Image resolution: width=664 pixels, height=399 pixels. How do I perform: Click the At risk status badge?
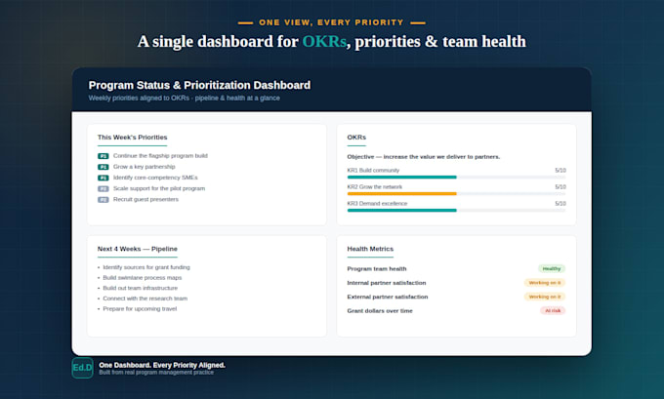click(553, 310)
